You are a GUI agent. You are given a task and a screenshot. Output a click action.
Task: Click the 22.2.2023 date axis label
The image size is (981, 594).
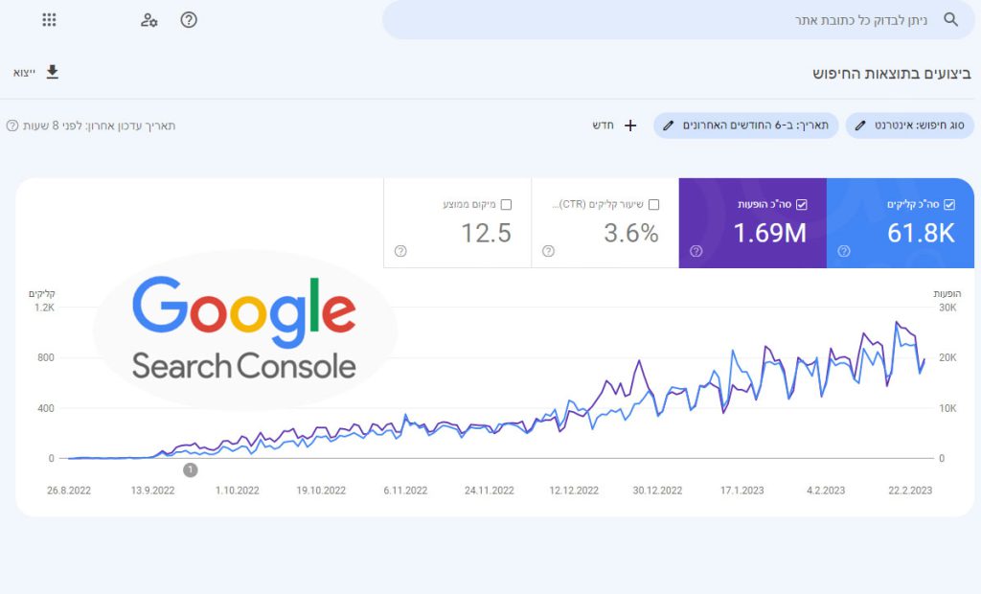coord(910,491)
